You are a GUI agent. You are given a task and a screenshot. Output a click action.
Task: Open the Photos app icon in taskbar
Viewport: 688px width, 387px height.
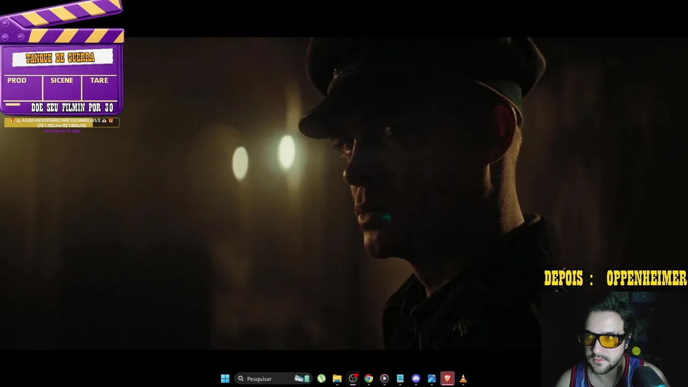[x=432, y=378]
